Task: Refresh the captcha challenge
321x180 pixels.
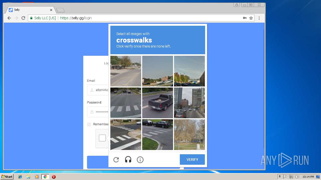Action: pyautogui.click(x=116, y=159)
